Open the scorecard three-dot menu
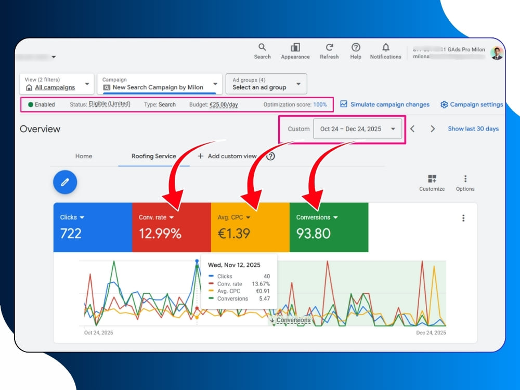The image size is (520, 390). [x=463, y=218]
